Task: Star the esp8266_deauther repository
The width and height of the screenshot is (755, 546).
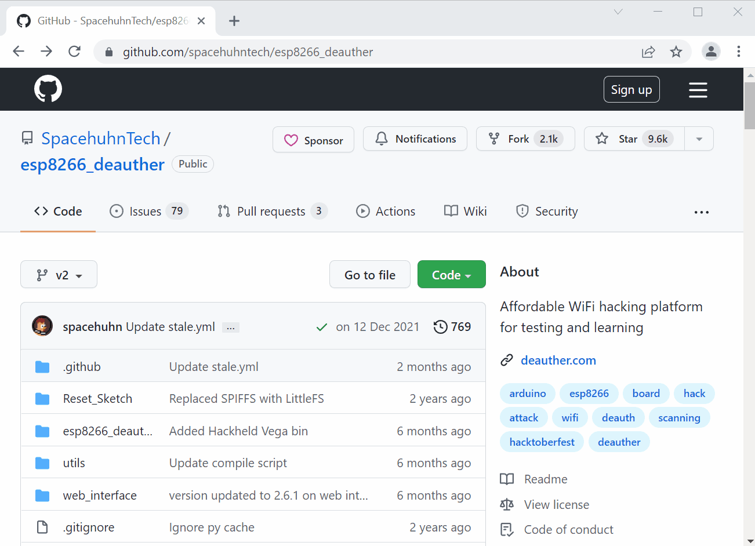Action: coord(634,139)
